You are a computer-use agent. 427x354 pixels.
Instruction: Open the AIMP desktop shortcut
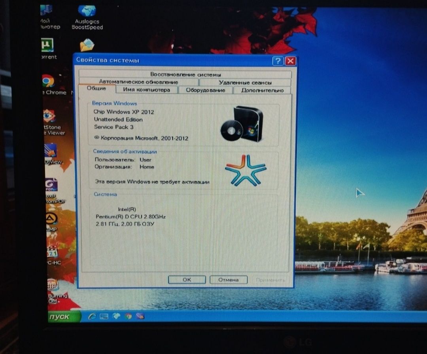click(51, 222)
